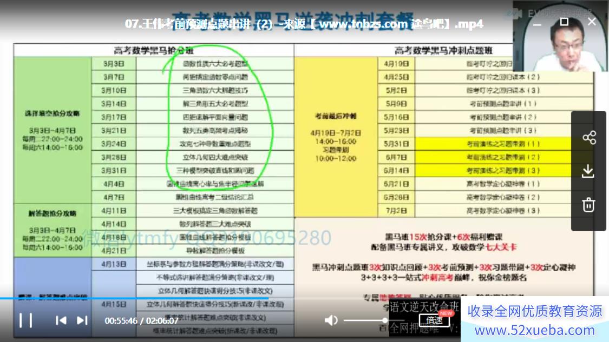Maximize the video player window
609x342 pixels.
[x=564, y=22]
